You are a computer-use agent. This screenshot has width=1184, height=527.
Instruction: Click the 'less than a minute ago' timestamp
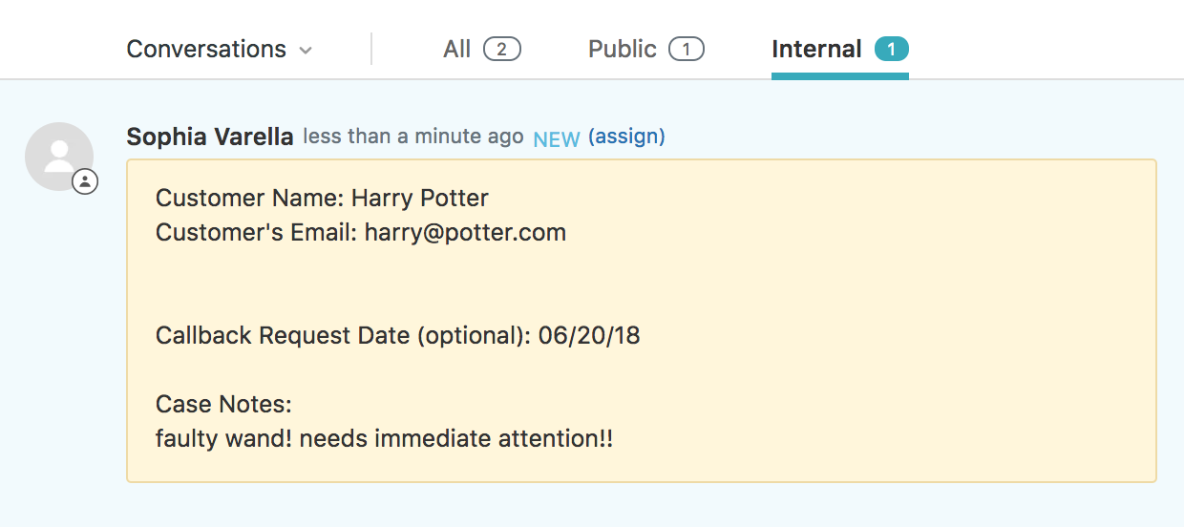413,137
